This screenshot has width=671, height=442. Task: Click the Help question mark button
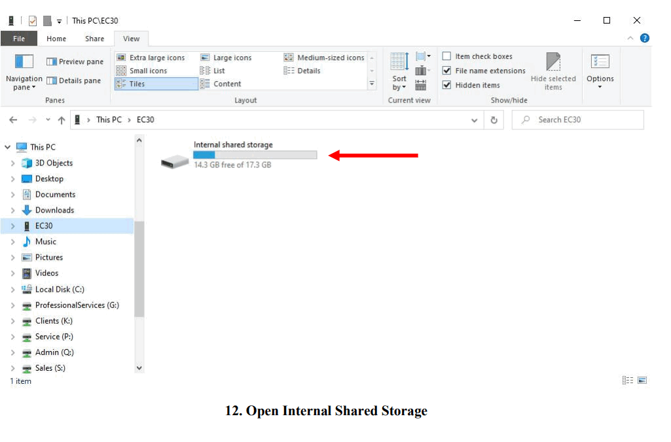click(x=645, y=37)
